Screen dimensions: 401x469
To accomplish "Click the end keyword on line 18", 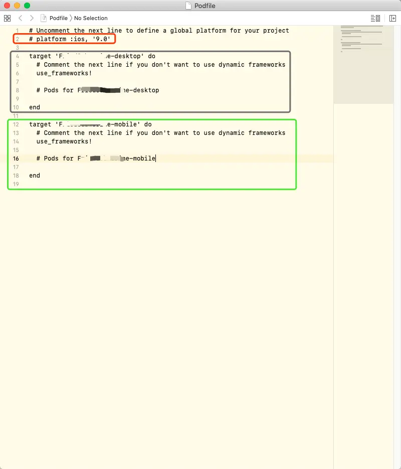I will pos(35,175).
